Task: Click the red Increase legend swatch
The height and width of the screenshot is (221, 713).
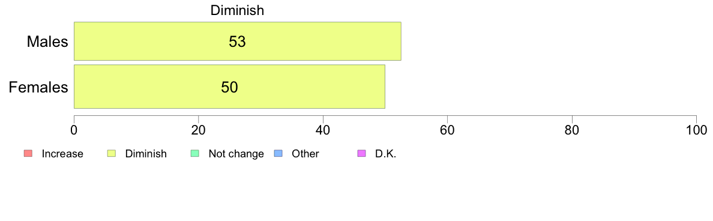Action: pyautogui.click(x=28, y=154)
